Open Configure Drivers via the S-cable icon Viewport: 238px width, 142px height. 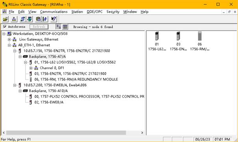[22, 19]
